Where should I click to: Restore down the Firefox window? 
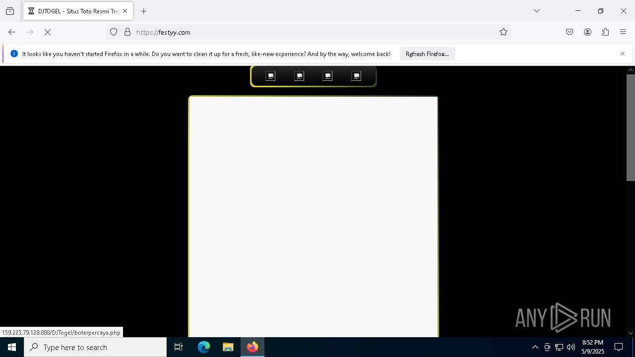coord(601,11)
